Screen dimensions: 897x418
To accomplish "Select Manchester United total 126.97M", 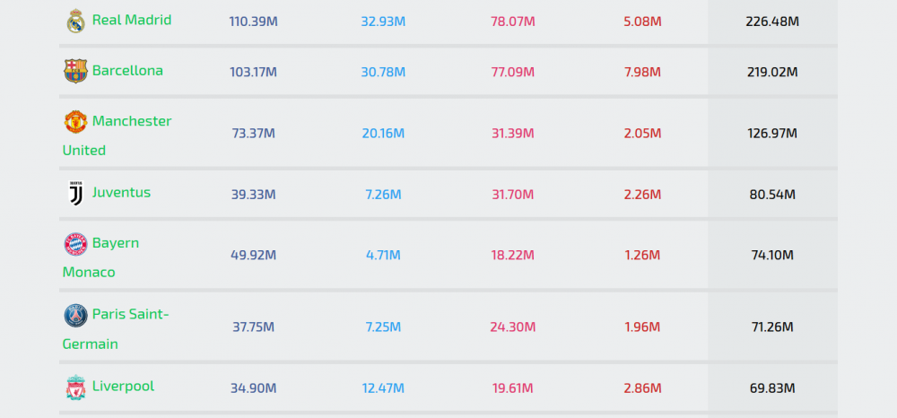I will (772, 134).
